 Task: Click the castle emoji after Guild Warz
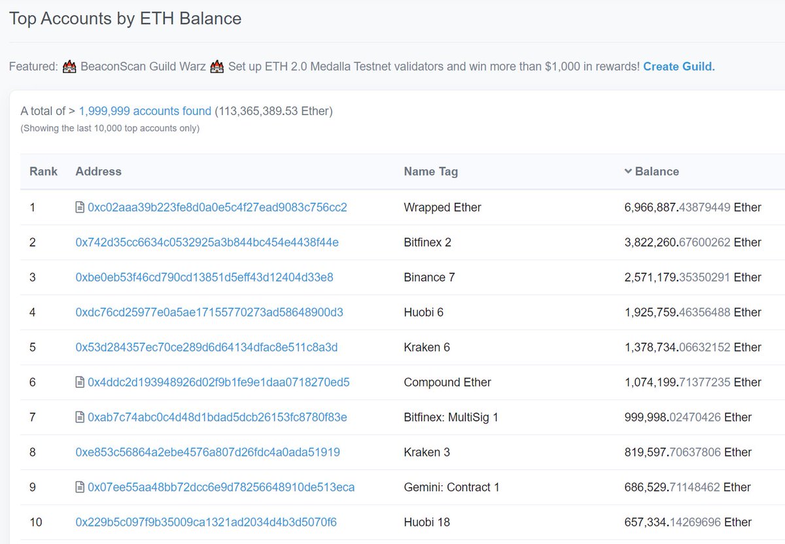click(x=217, y=67)
